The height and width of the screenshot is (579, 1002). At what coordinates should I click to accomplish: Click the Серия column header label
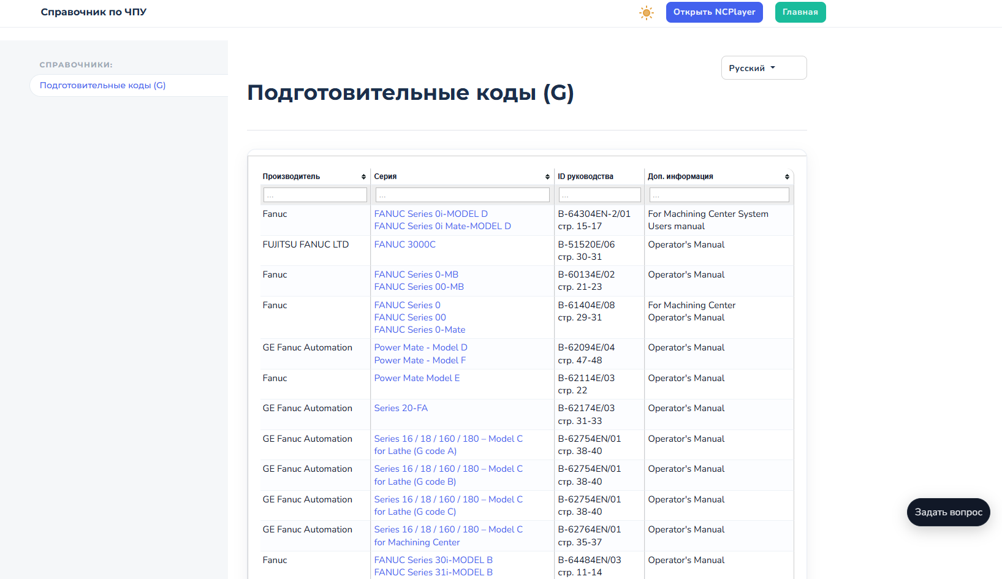coord(385,176)
